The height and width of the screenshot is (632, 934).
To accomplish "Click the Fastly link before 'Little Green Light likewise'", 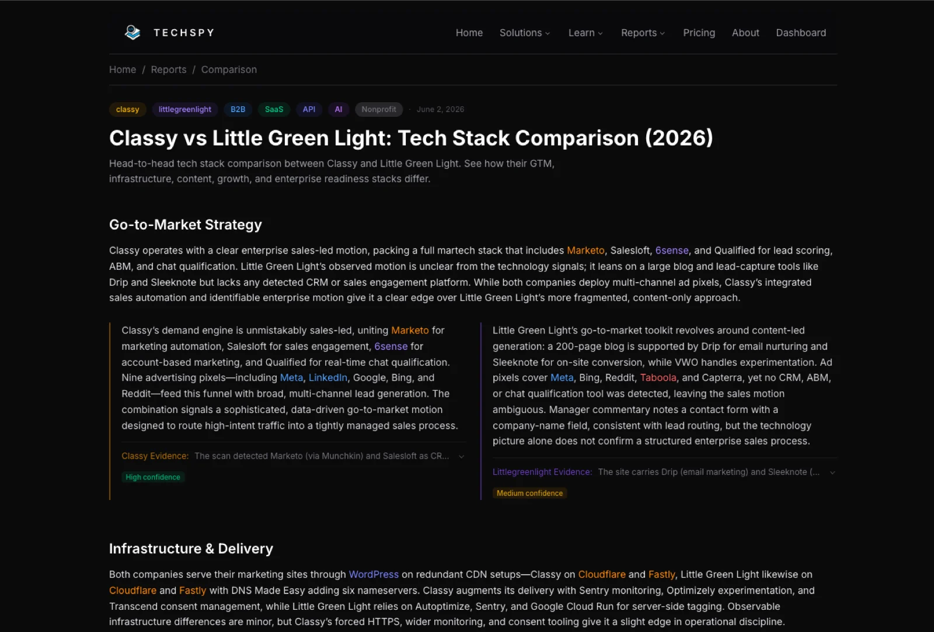I will tap(662, 574).
